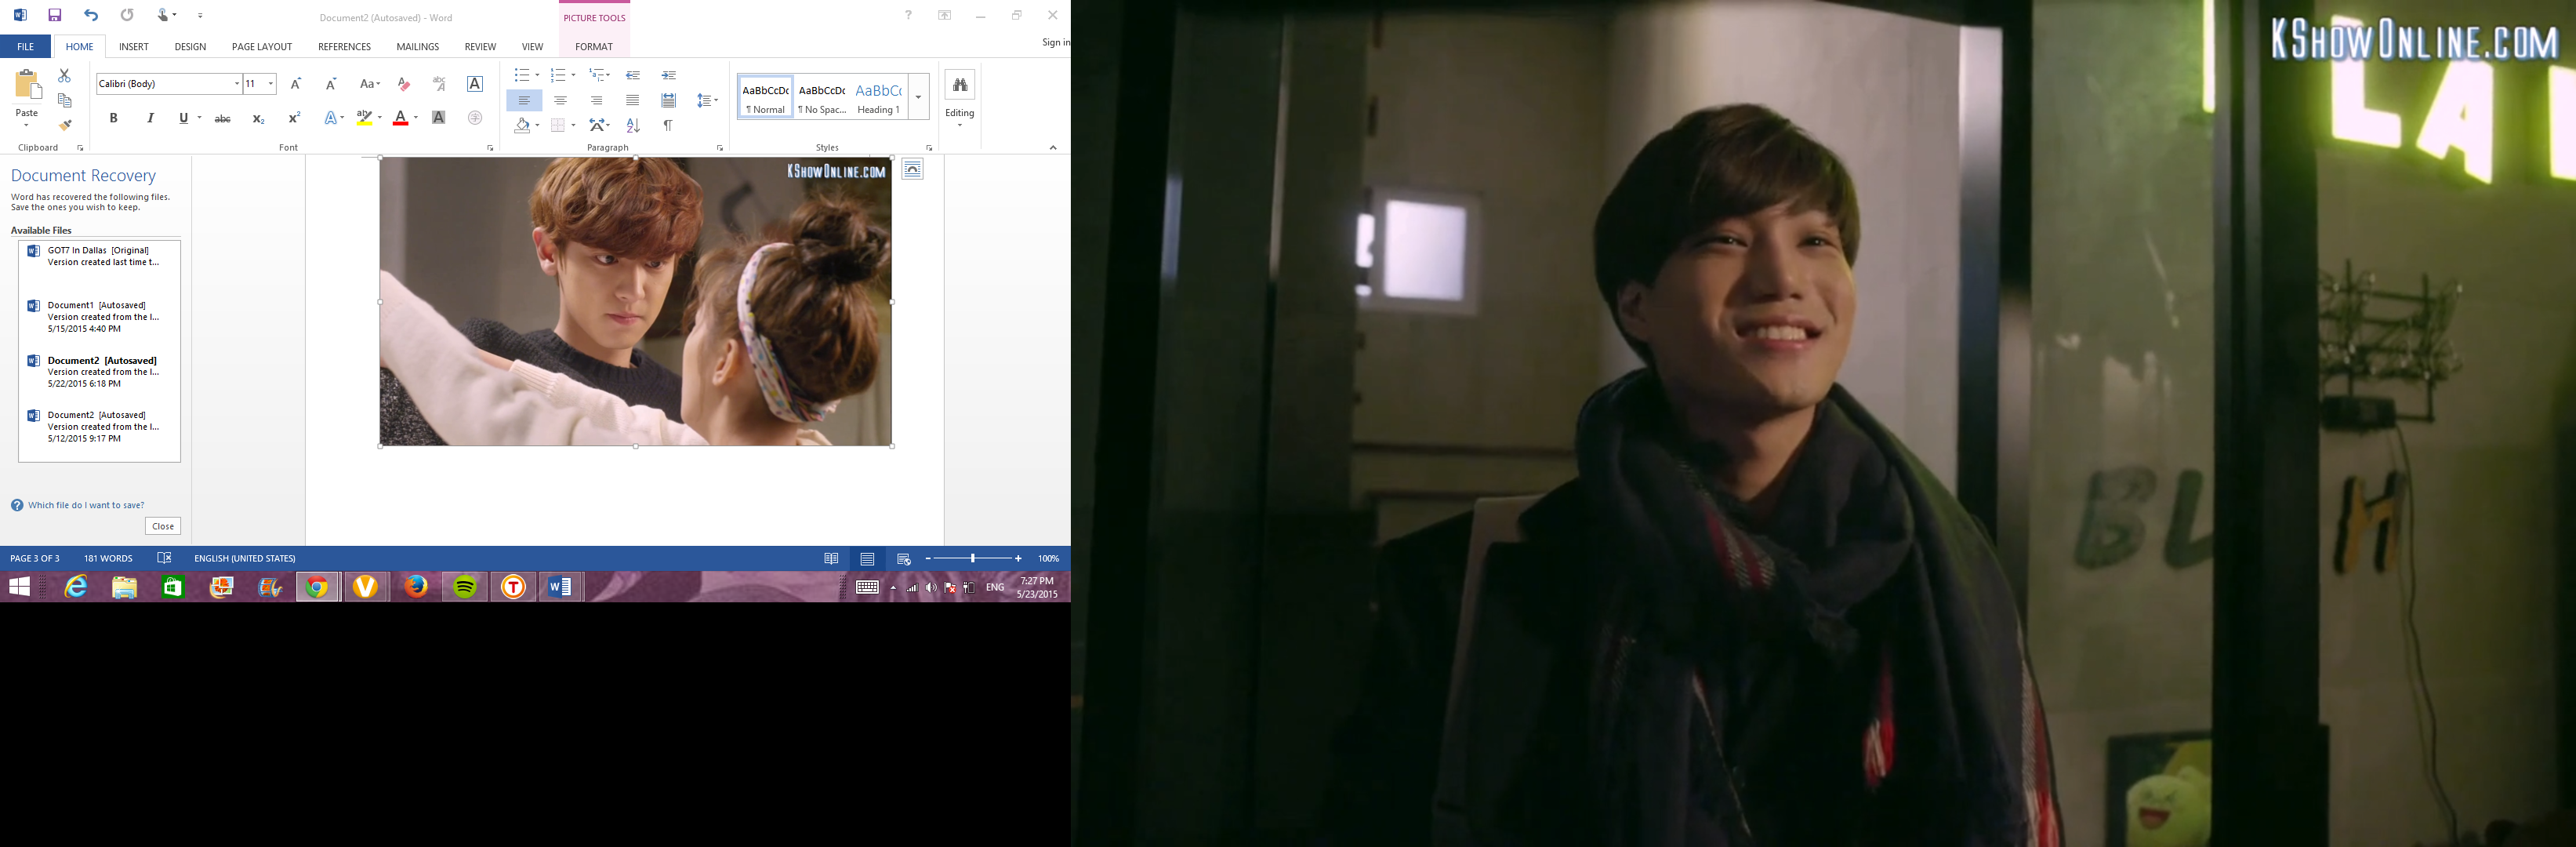Undo last action in Quick Access toolbar

coord(91,16)
